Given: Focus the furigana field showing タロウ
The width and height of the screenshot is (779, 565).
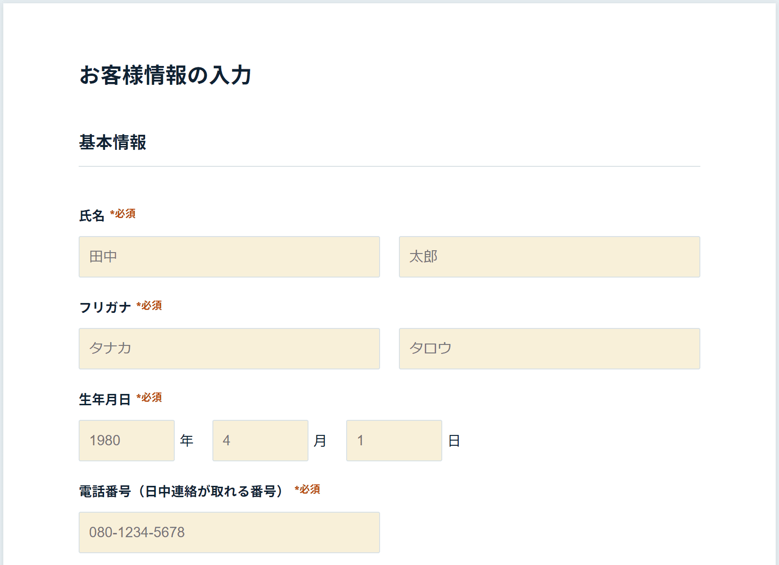Looking at the screenshot, I should 550,349.
